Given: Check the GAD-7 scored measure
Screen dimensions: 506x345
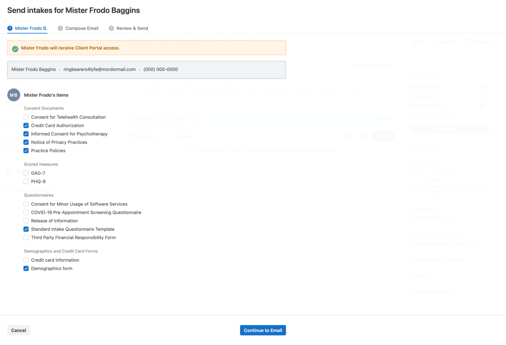Looking at the screenshot, I should pos(26,173).
